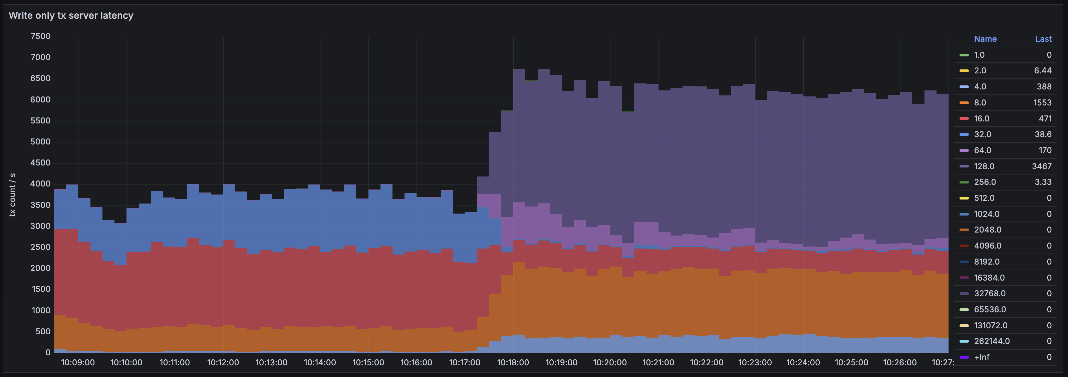The width and height of the screenshot is (1068, 377).
Task: Click the tx count / s axis title
Action: click(x=12, y=195)
